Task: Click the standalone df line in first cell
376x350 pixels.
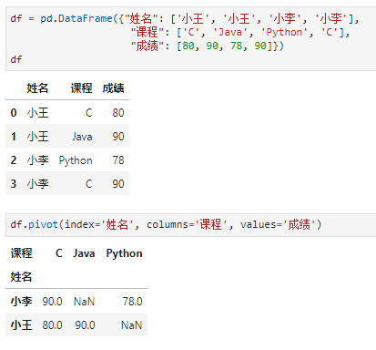Action: pyautogui.click(x=16, y=59)
